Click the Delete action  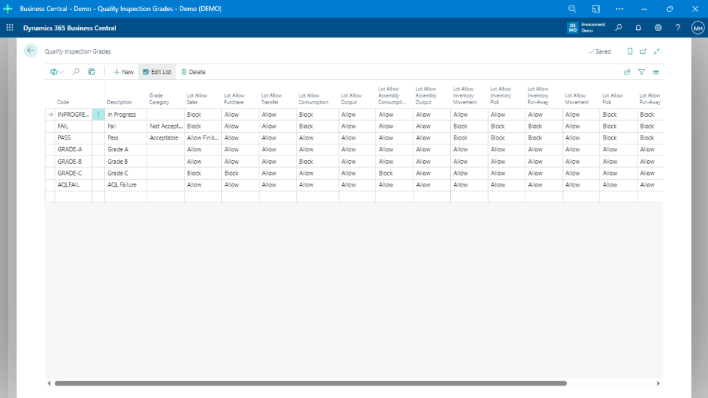(193, 72)
